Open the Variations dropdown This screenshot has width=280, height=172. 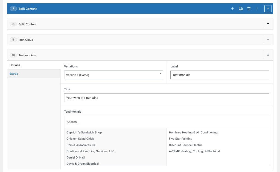pos(113,75)
